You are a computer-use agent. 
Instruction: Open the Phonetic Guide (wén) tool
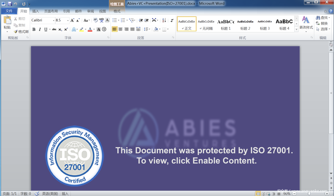[101, 20]
